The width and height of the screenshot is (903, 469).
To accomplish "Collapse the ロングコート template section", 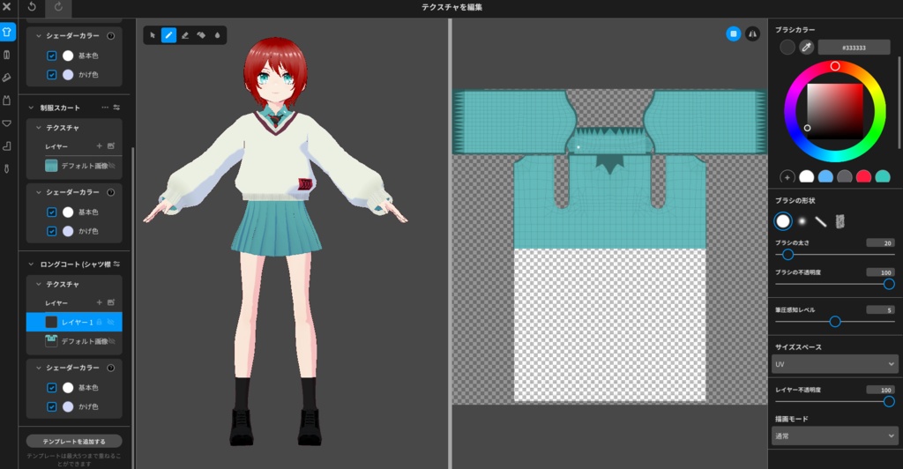I will pyautogui.click(x=31, y=264).
